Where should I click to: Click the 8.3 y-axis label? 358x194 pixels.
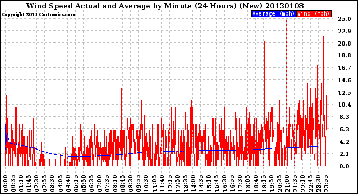345,117
